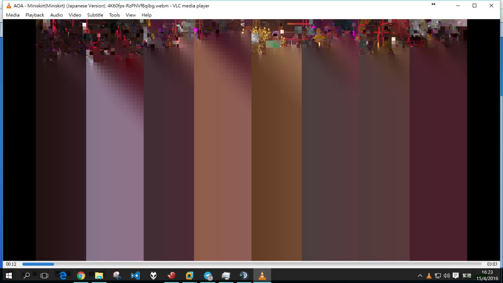Launch Microsoft Edge from the taskbar
Screen dimensions: 503x283
point(63,276)
